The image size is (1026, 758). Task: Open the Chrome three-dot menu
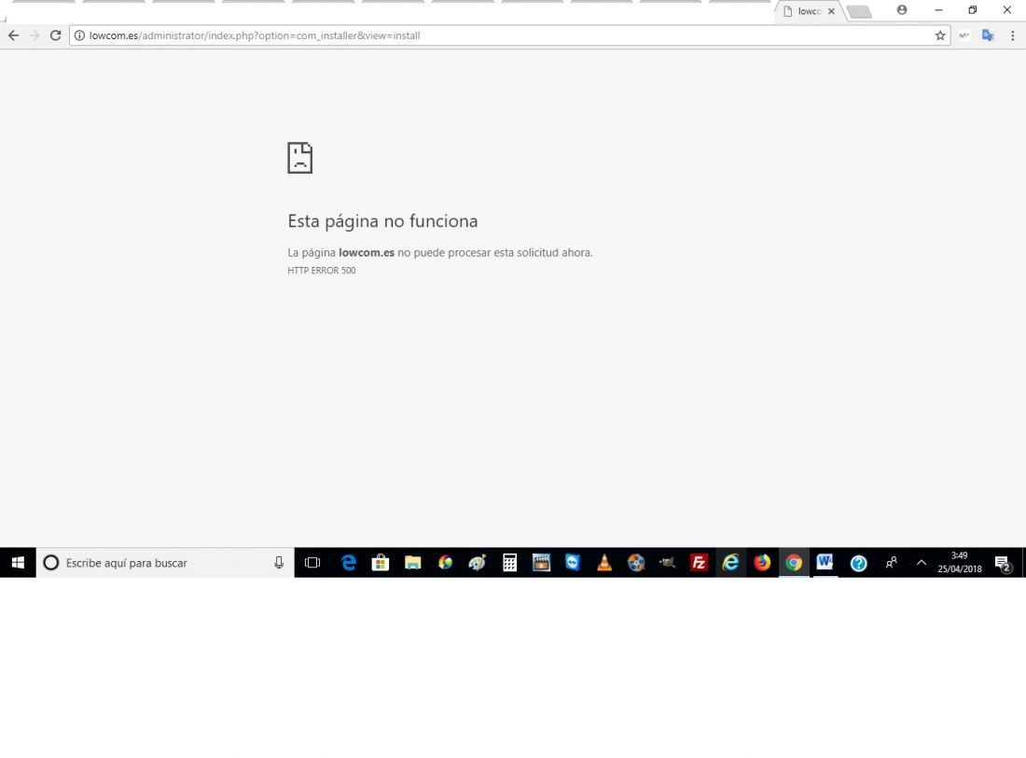tap(1012, 35)
